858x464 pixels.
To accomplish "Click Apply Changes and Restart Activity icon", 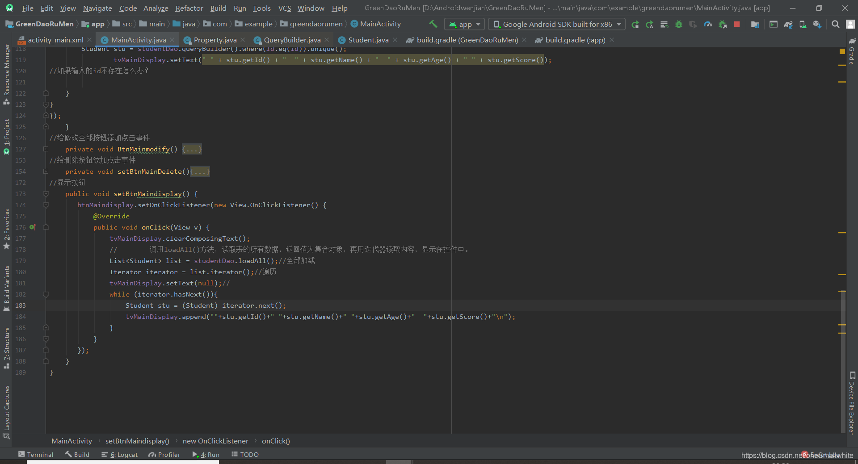I will pos(650,24).
